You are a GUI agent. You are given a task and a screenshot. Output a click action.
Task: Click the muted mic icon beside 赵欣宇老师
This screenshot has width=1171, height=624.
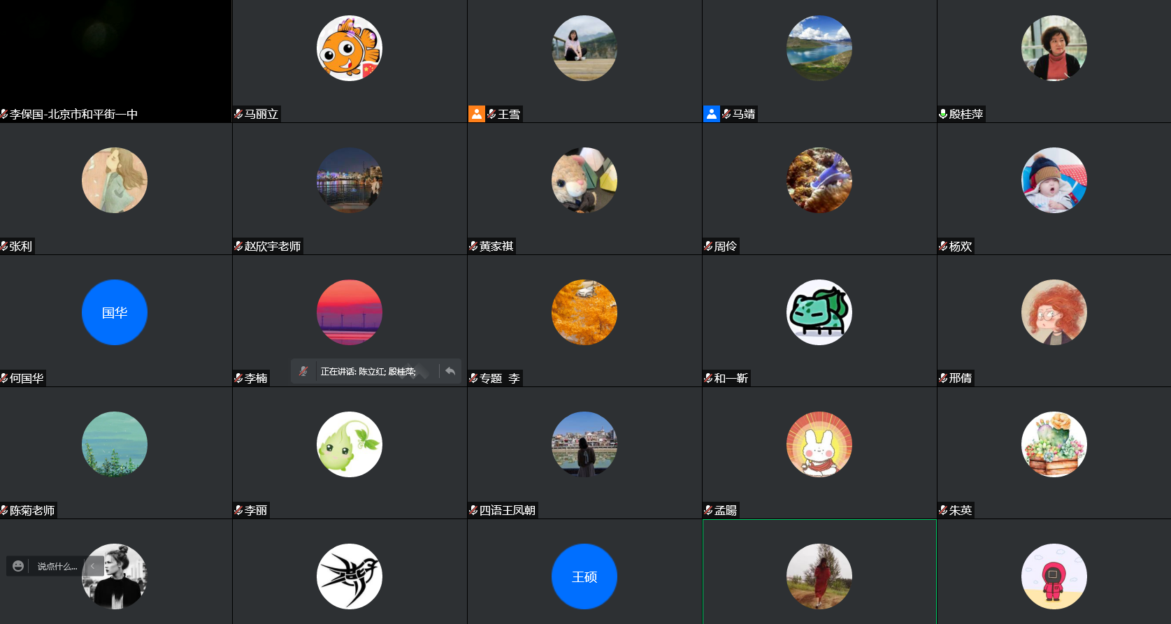[x=238, y=246]
